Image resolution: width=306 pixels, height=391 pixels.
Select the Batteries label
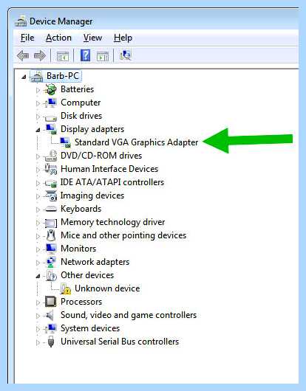[77, 89]
